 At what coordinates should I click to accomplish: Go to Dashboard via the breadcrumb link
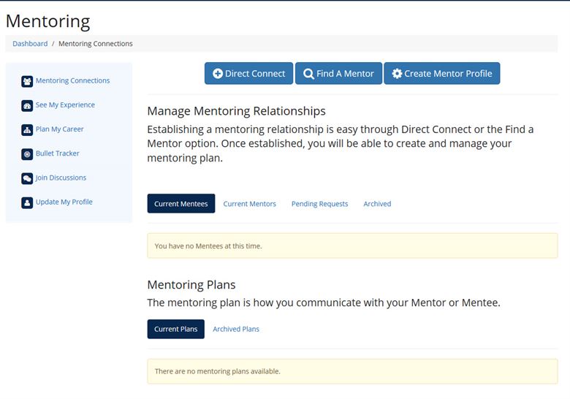coord(30,44)
